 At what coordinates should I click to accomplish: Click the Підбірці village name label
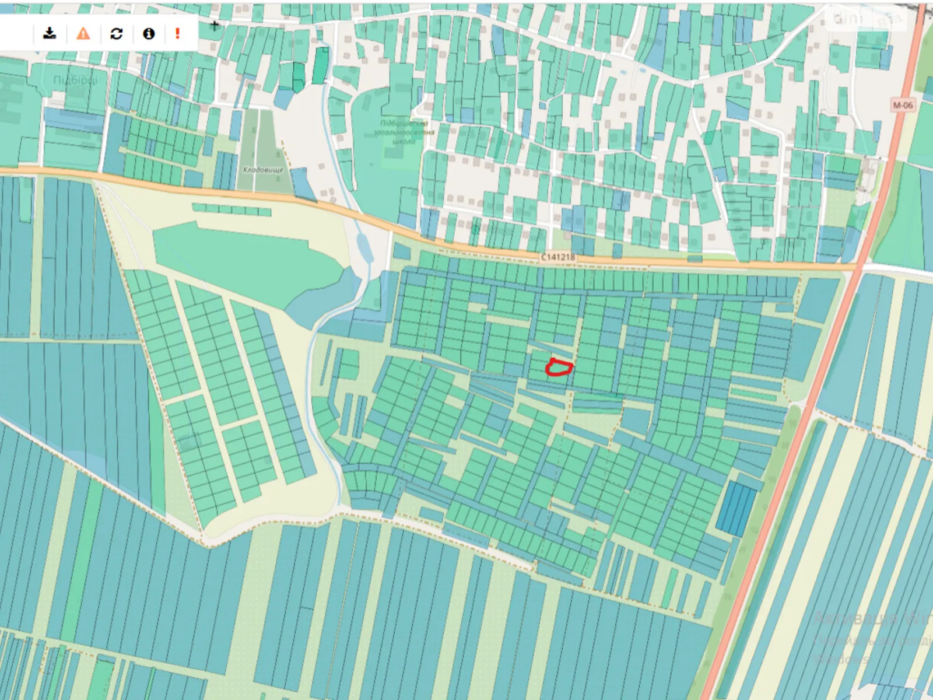75,80
